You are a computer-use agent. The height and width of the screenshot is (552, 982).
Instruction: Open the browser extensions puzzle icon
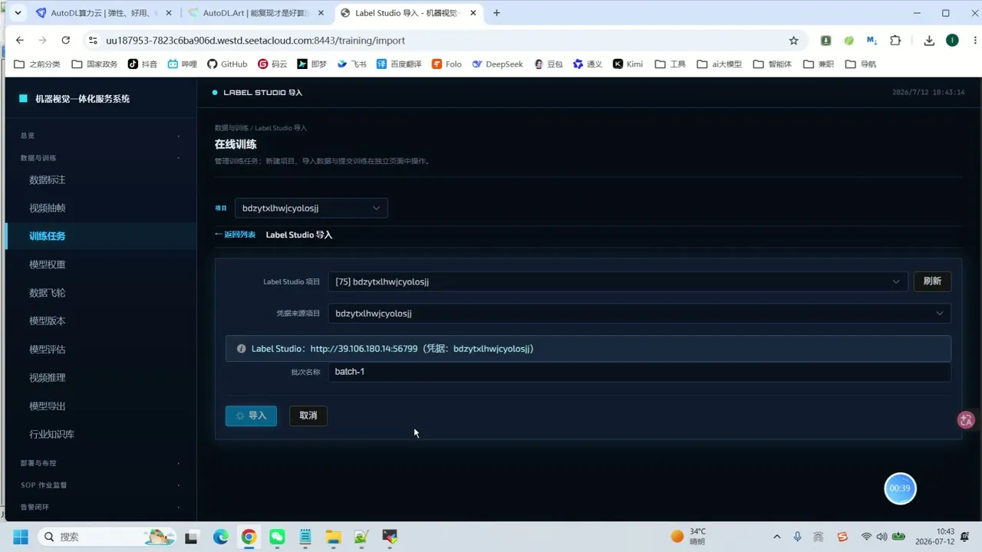(895, 41)
